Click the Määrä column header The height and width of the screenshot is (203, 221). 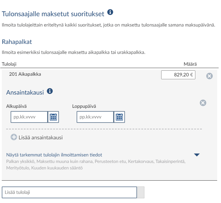pyautogui.click(x=190, y=64)
